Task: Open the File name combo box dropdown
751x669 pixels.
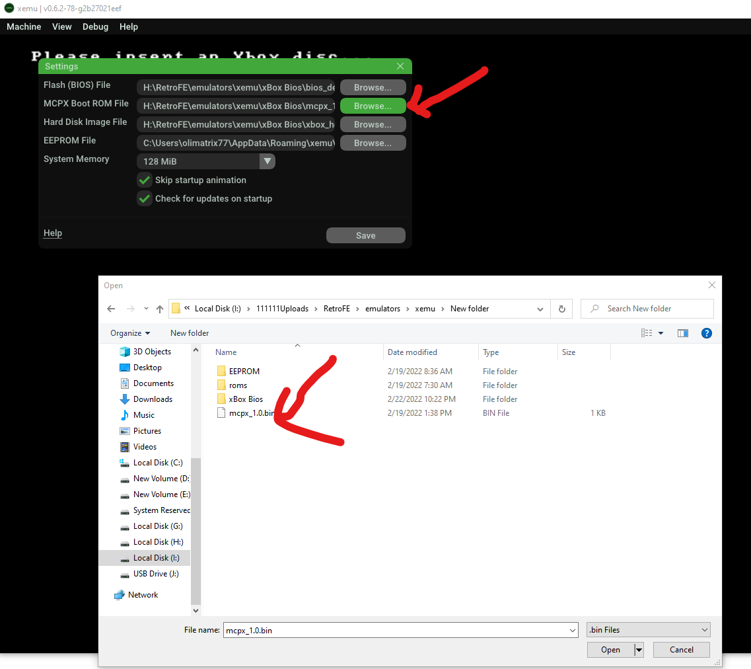Action: [573, 630]
